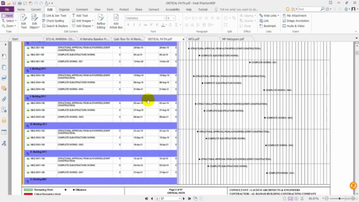This screenshot has height=202, width=359.
Task: Click the Redo icon in quick access toolbar
Action: [x=41, y=3]
